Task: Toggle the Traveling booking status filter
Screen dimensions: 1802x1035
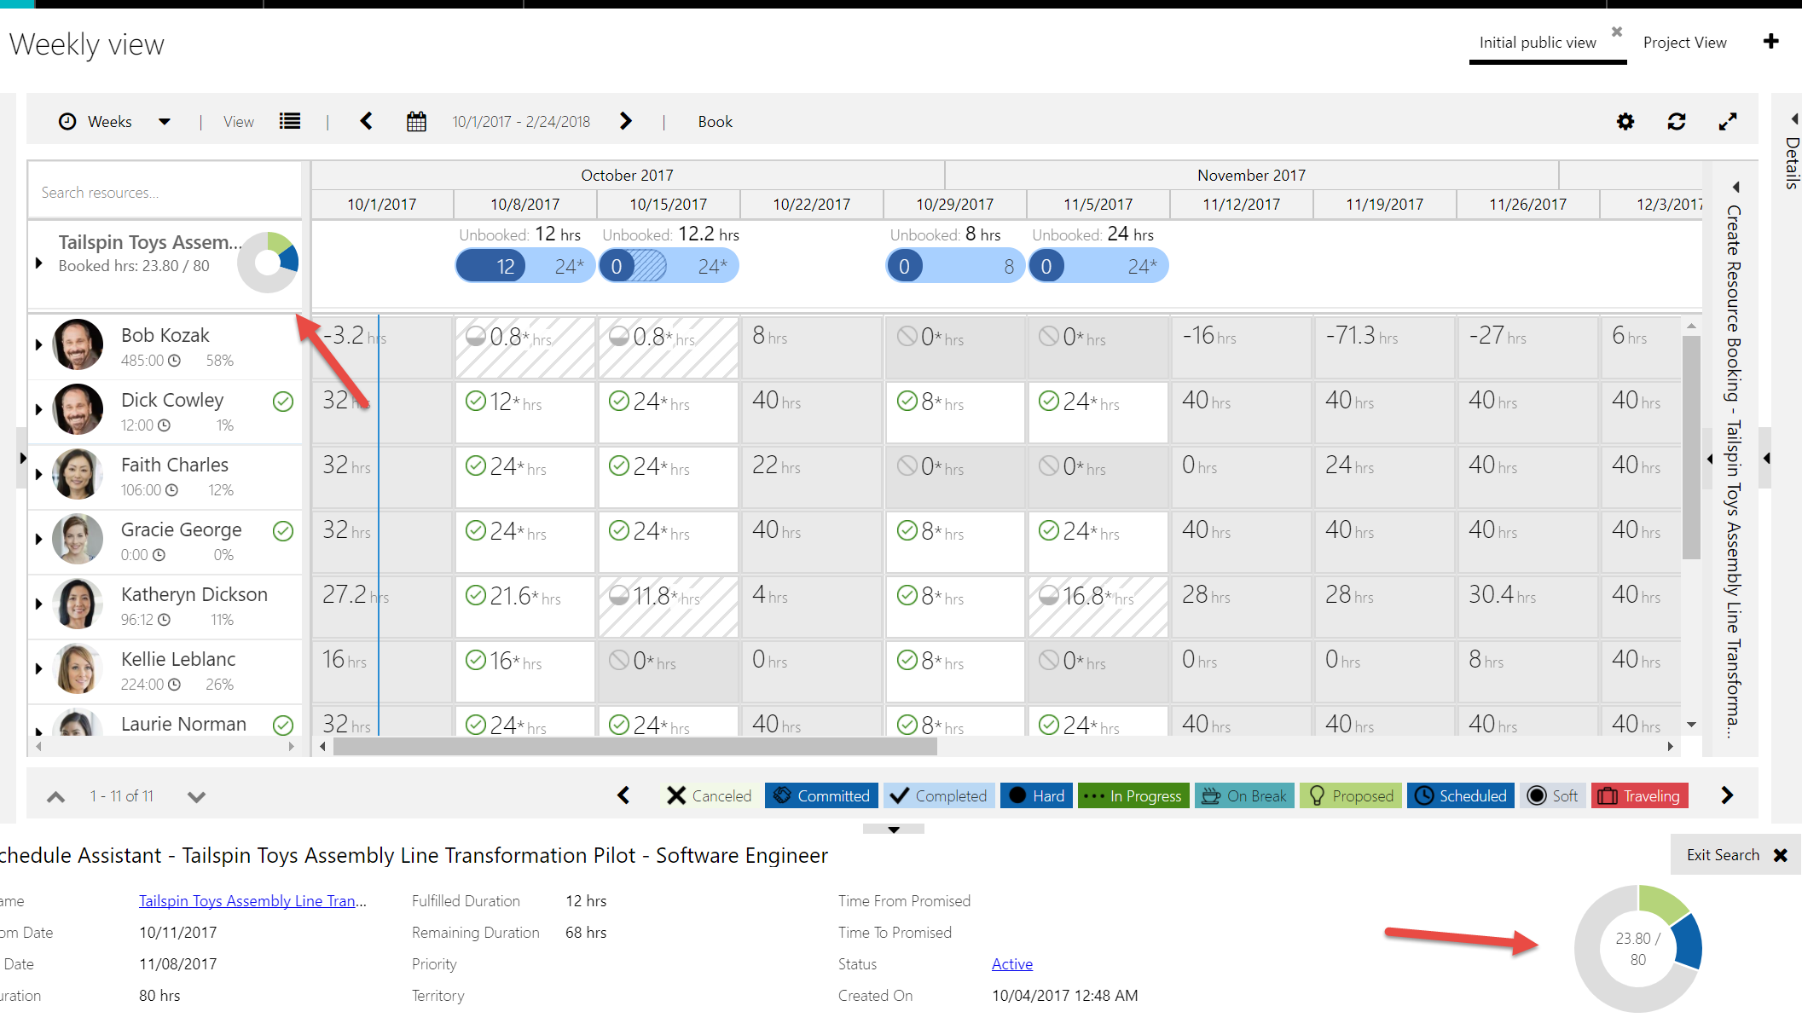Action: click(x=1639, y=795)
